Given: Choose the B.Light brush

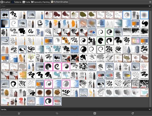Looking at the screenshot, I should click(83, 24).
